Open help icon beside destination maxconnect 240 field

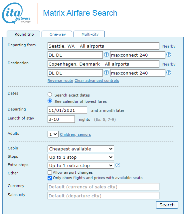(x=169, y=73)
